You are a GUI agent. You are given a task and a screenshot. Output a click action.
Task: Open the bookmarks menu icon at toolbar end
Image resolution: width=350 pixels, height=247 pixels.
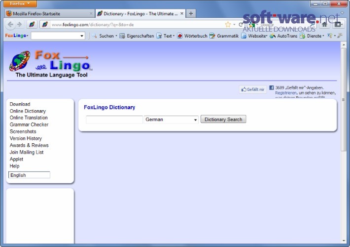[338, 25]
